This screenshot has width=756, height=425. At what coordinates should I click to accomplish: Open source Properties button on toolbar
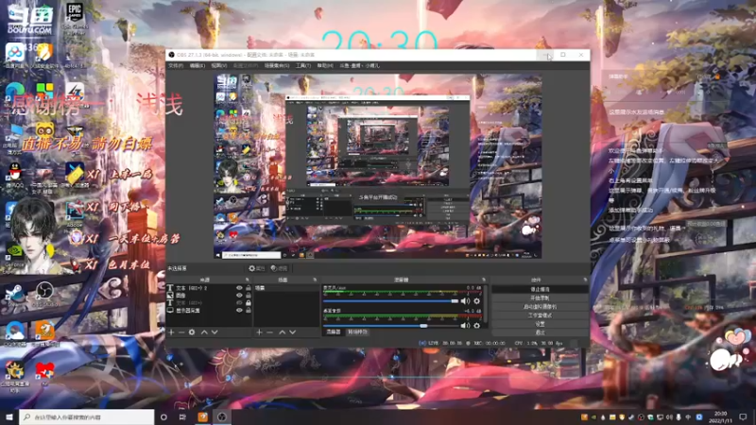(256, 268)
